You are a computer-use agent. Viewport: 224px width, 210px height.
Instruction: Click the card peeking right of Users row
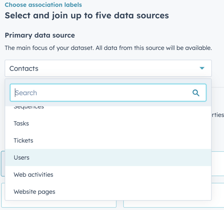[218, 164]
